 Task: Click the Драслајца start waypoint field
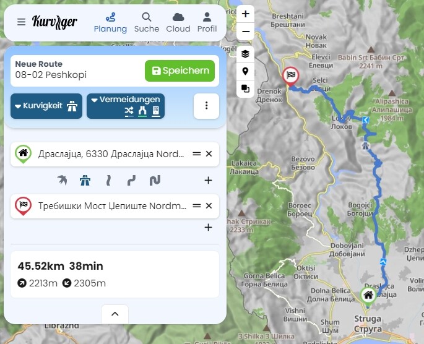point(111,154)
